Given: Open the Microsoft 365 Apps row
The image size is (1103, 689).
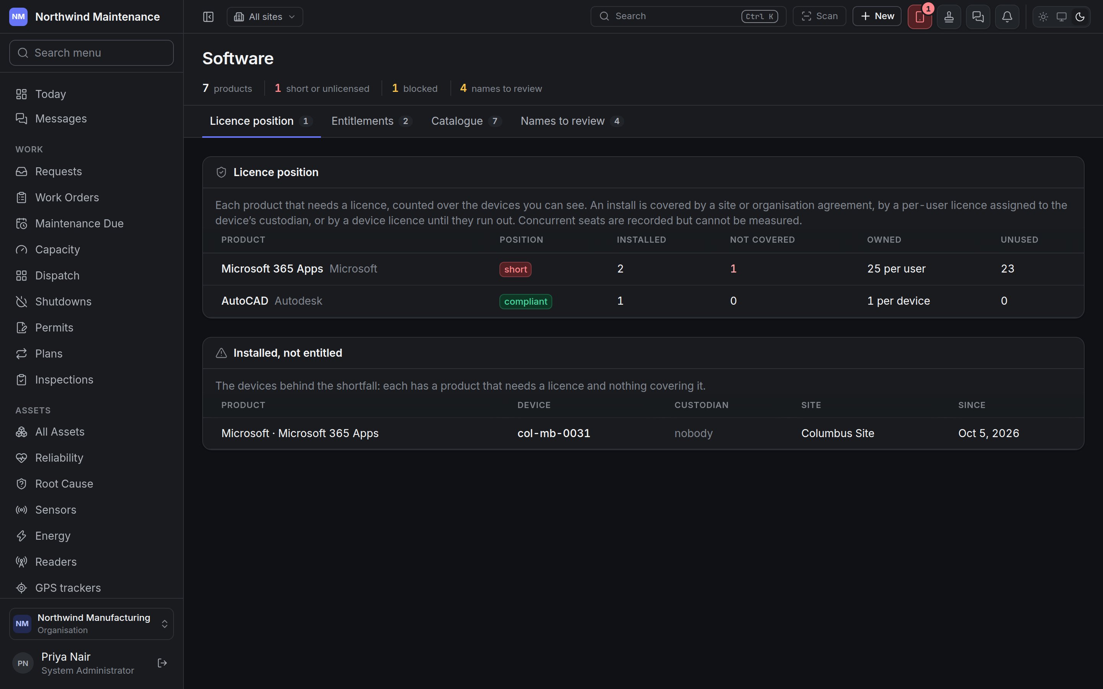Looking at the screenshot, I should click(643, 269).
